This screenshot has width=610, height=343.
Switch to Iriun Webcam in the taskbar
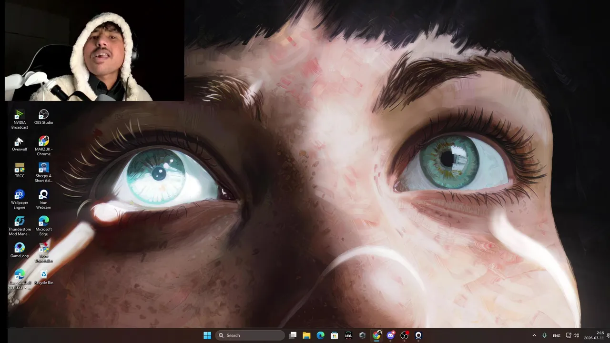418,335
